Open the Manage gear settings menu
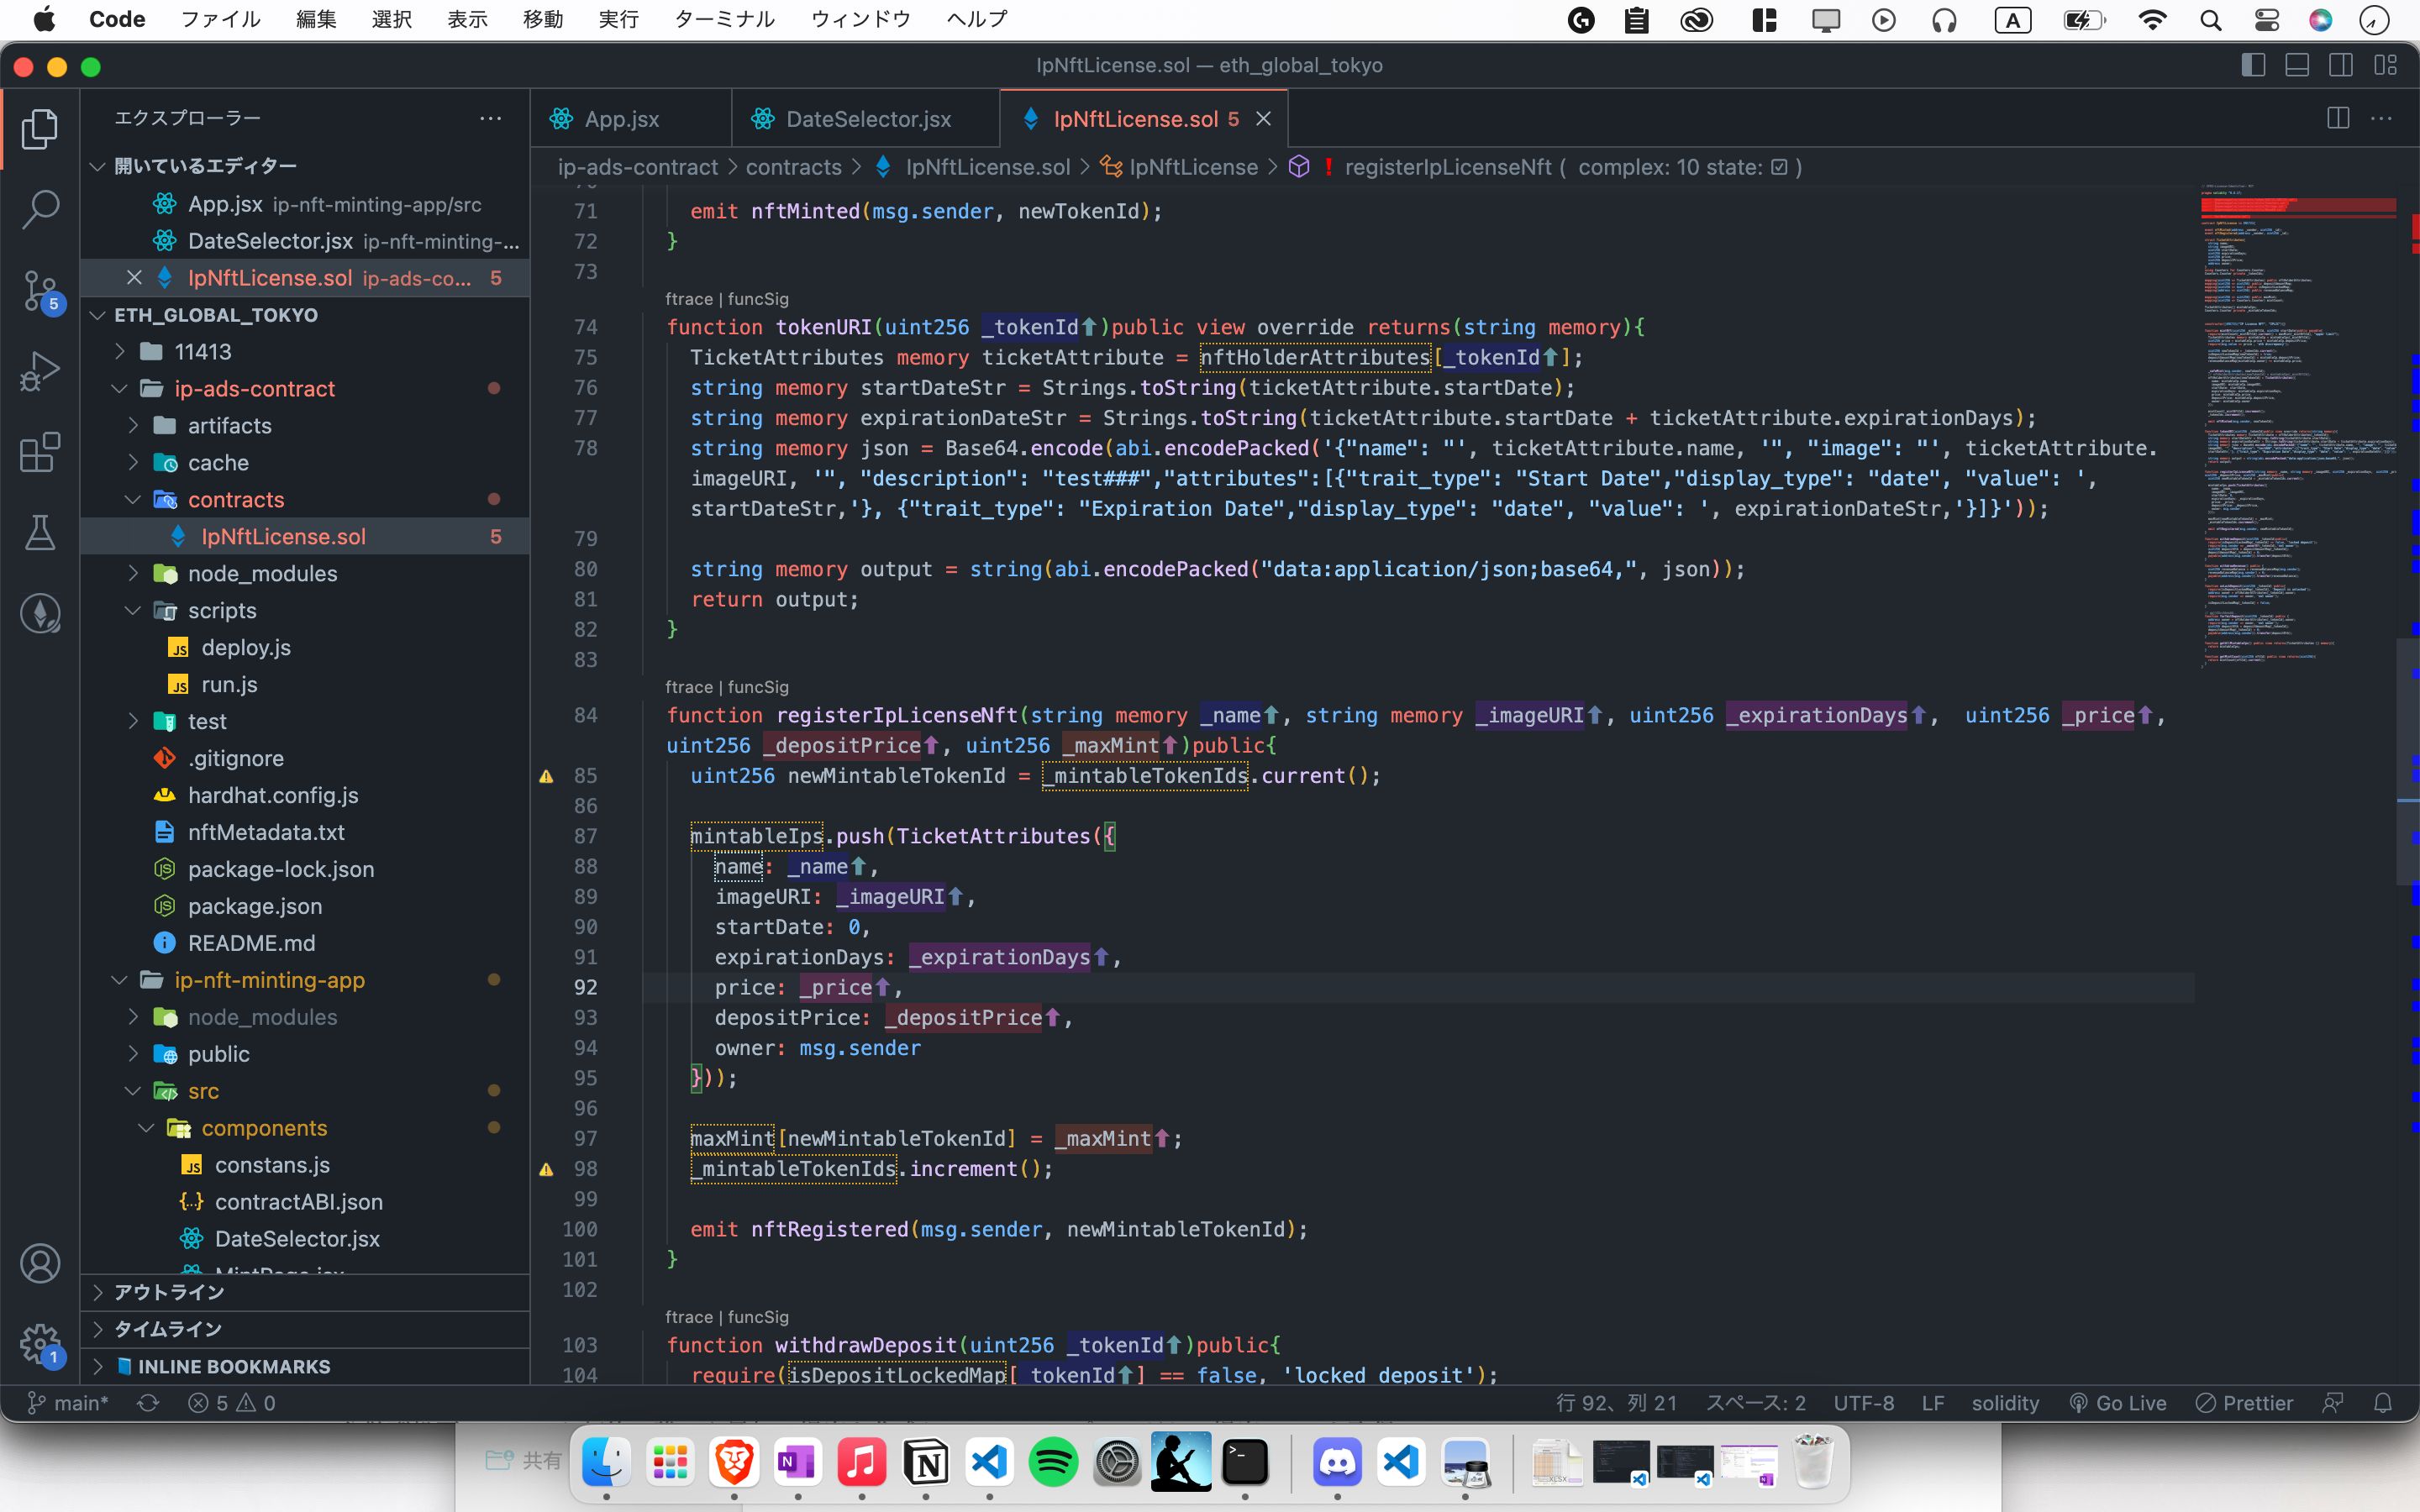 (40, 1345)
